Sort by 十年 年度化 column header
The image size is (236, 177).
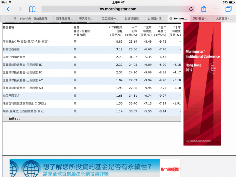pyautogui.click(x=175, y=31)
